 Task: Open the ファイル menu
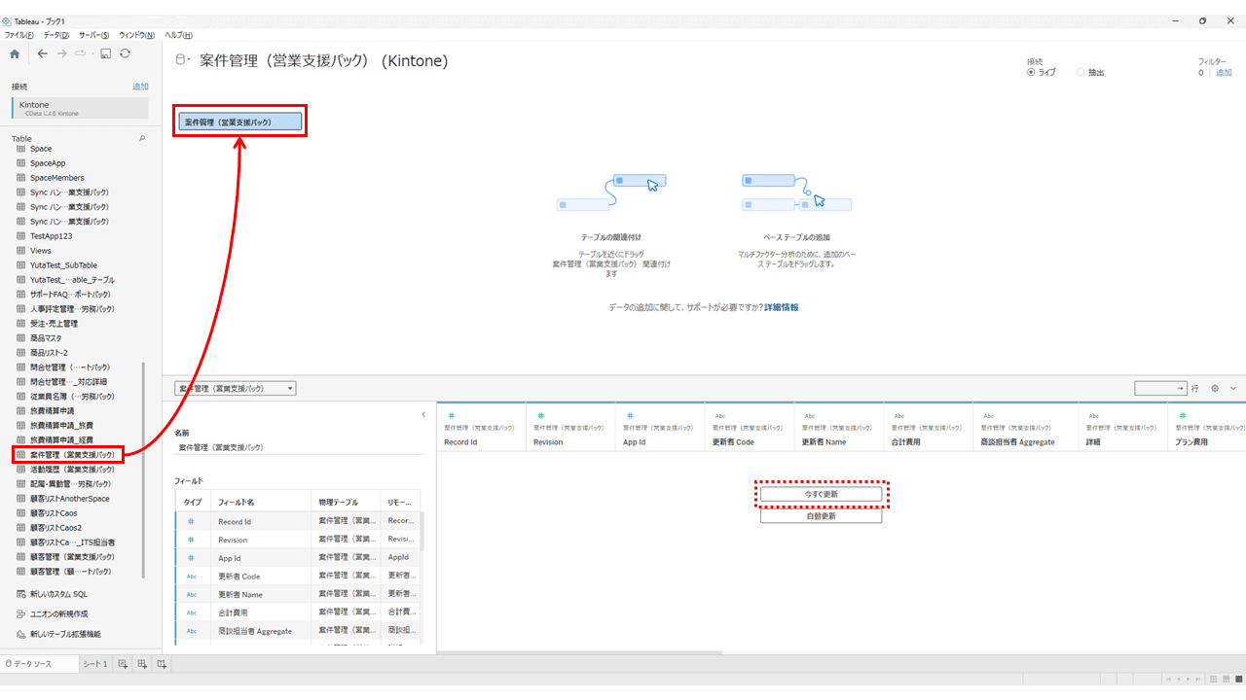click(x=19, y=35)
